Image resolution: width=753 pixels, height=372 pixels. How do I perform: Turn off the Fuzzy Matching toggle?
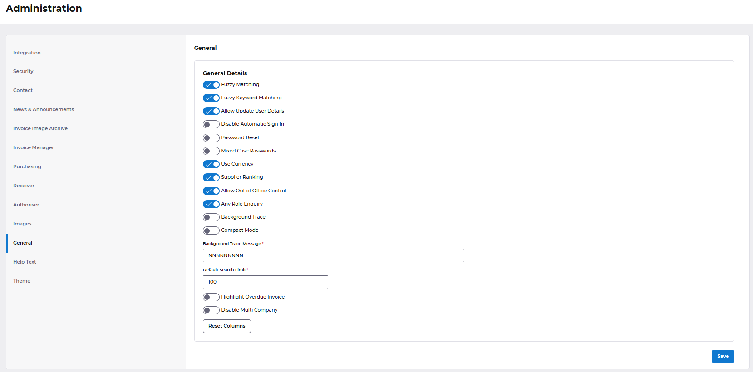click(211, 85)
